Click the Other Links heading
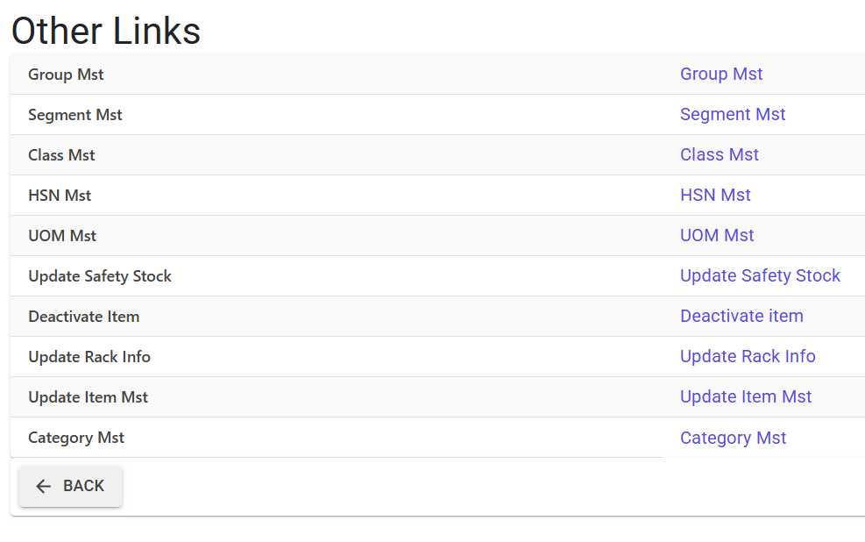 [x=106, y=31]
